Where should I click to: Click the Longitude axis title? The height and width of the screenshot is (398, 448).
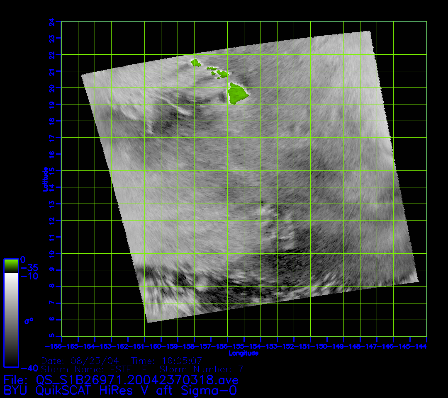tap(243, 353)
